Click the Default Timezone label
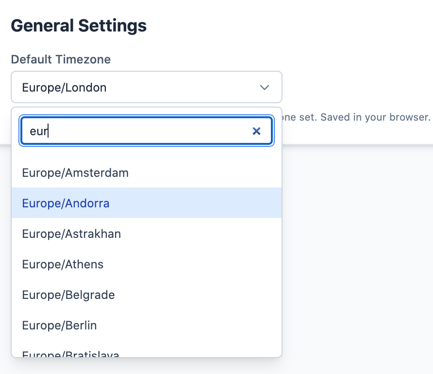The height and width of the screenshot is (374, 433). (x=61, y=59)
